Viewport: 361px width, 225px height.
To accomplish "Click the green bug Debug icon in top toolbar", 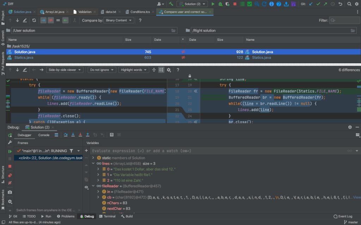I will pyautogui.click(x=220, y=4).
